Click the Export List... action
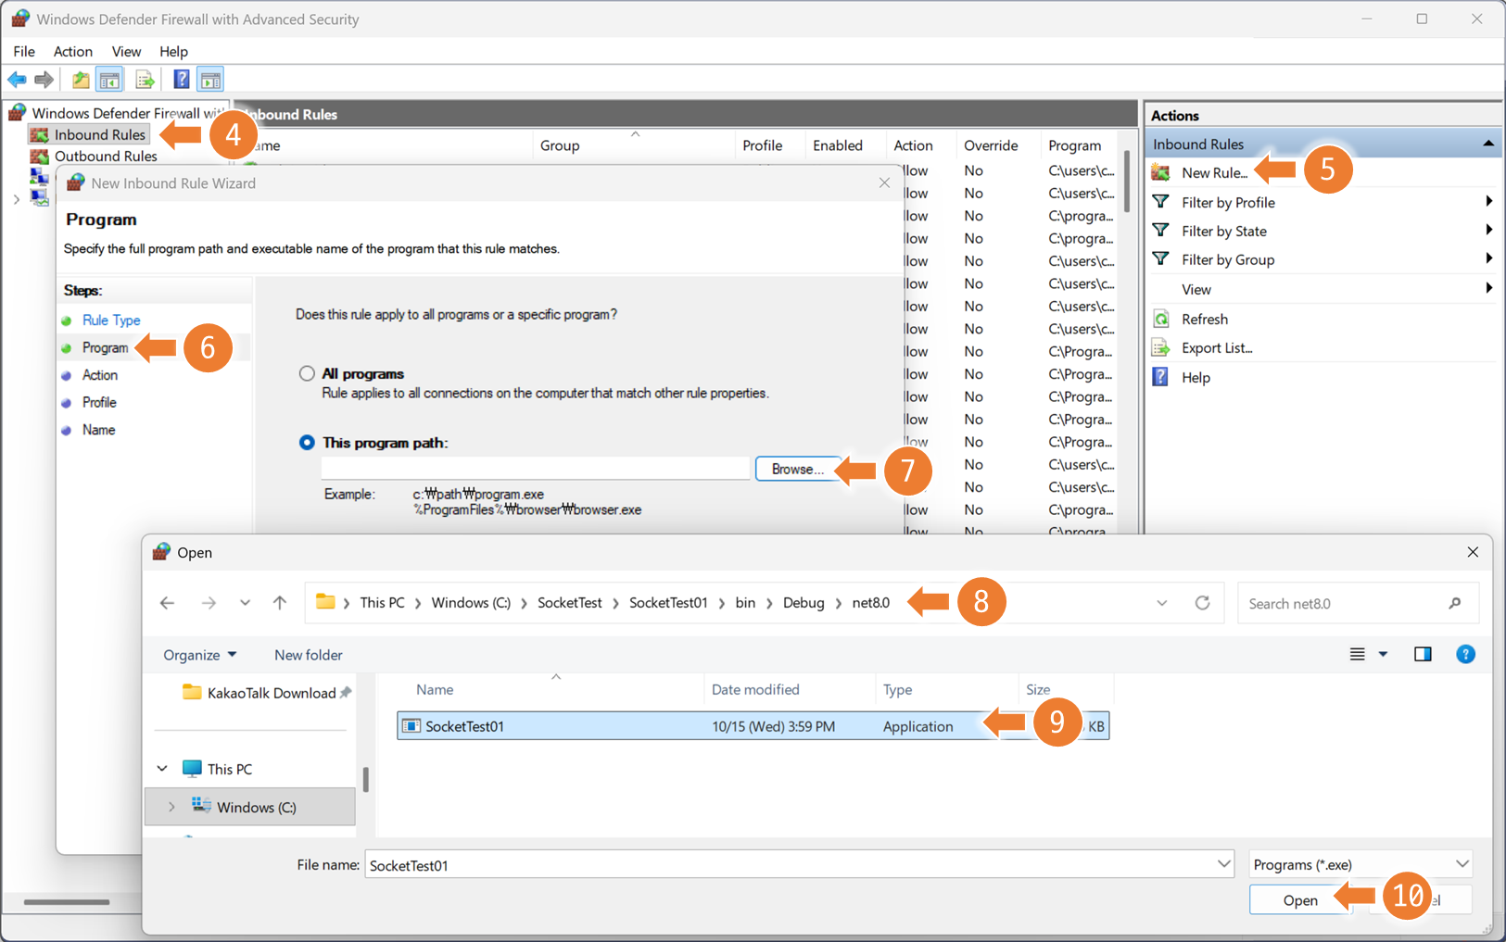Screen dimensions: 1506x942 1217,347
